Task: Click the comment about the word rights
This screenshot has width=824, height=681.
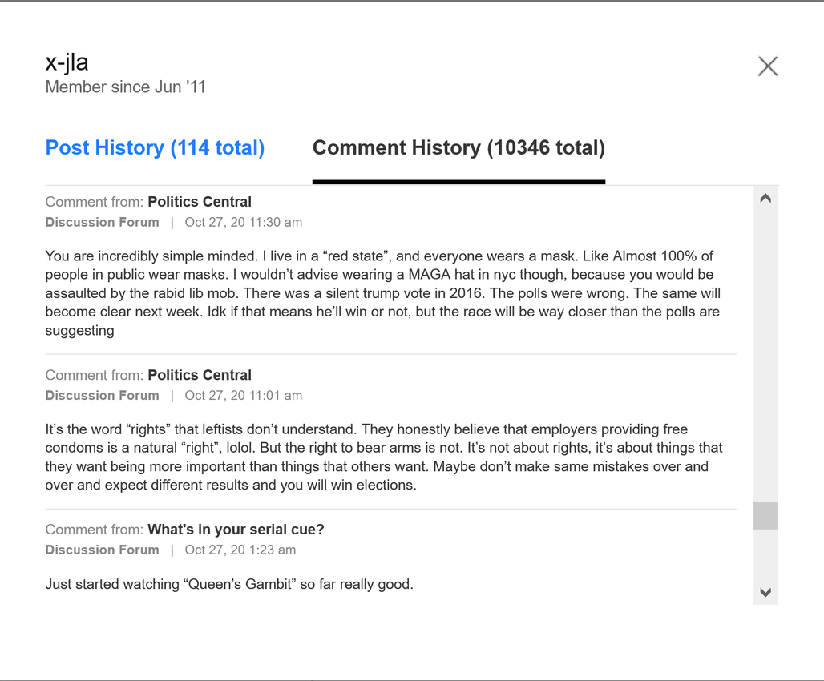Action: pyautogui.click(x=384, y=457)
